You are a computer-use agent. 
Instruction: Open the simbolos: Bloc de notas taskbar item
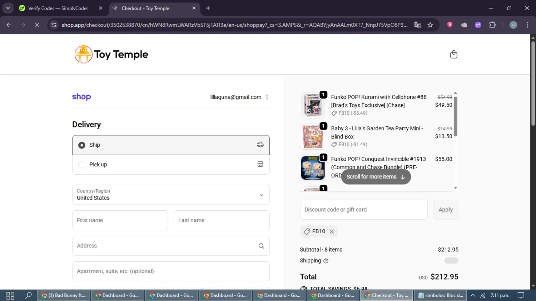click(x=441, y=295)
